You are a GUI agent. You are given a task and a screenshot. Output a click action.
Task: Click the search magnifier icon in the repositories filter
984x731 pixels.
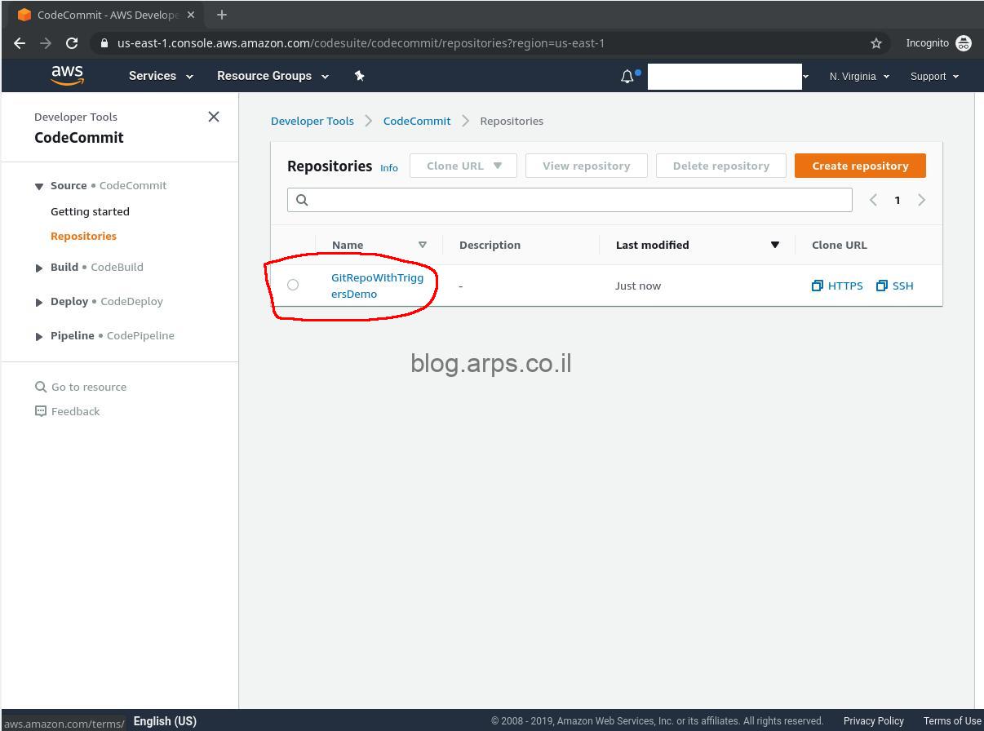tap(302, 200)
